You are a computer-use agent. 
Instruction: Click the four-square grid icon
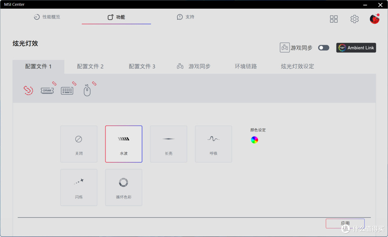click(x=333, y=19)
